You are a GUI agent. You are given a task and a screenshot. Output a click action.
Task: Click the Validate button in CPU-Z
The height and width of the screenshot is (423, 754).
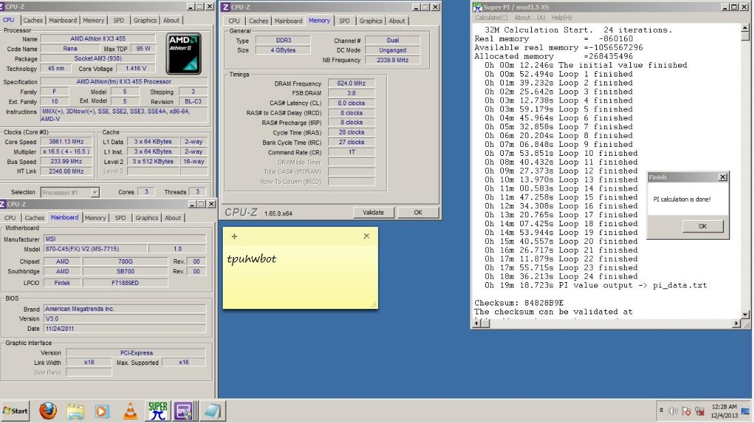pyautogui.click(x=373, y=212)
